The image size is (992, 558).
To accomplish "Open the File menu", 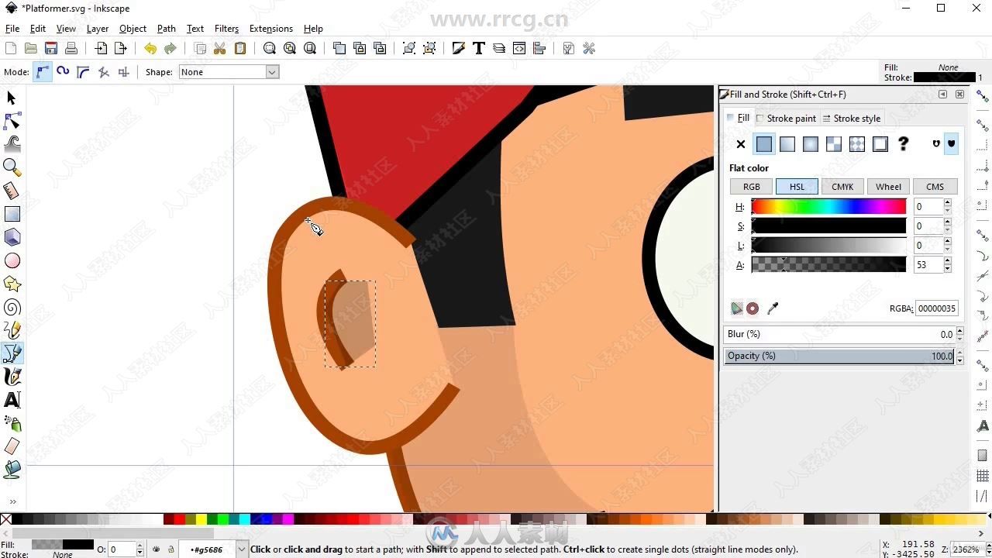I will [x=12, y=29].
